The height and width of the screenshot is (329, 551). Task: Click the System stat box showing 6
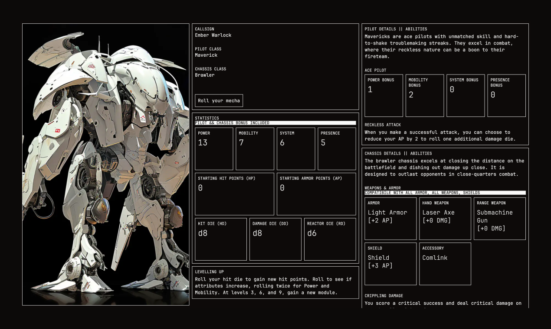tap(296, 148)
